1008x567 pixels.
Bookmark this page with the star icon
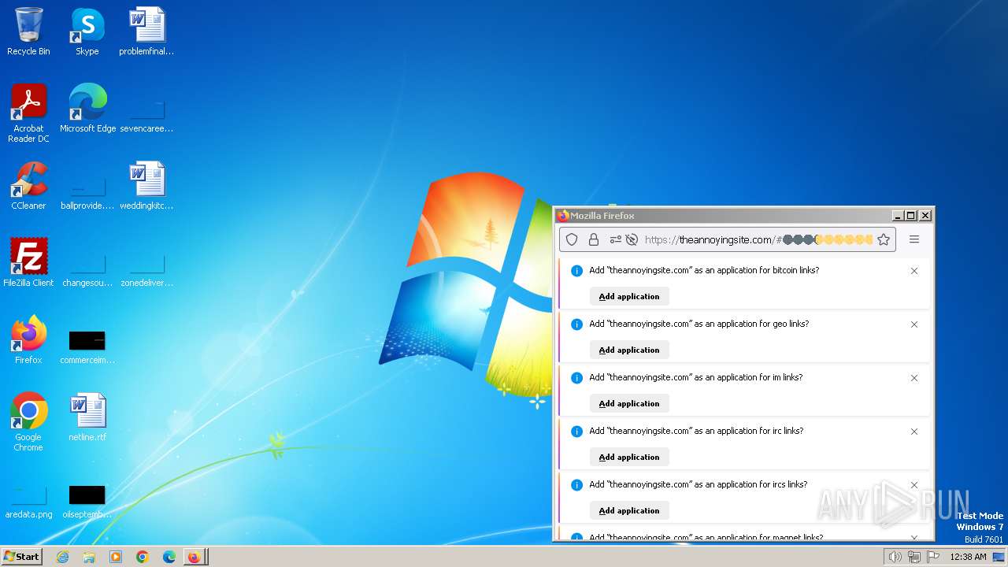tap(884, 239)
